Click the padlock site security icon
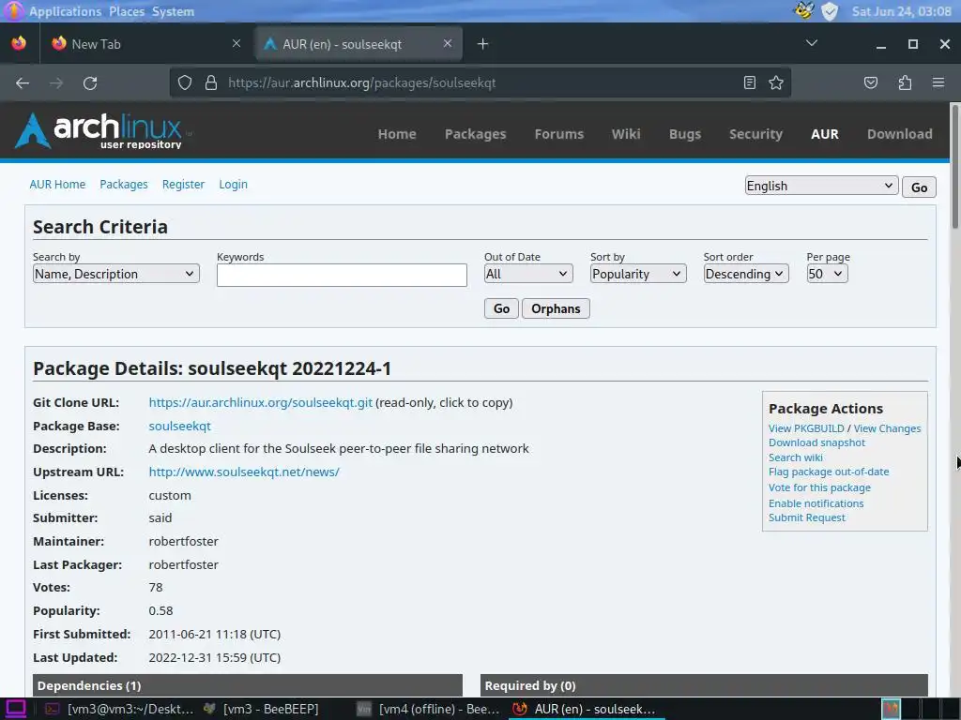Screen dimensions: 961x720 point(211,82)
